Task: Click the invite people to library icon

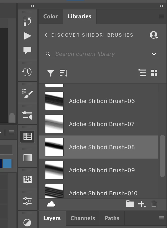Action: coord(154,35)
